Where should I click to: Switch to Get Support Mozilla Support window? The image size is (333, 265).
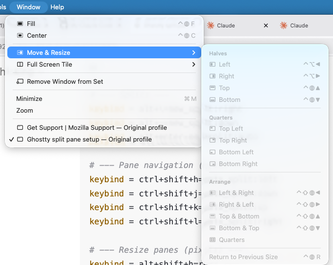click(96, 127)
